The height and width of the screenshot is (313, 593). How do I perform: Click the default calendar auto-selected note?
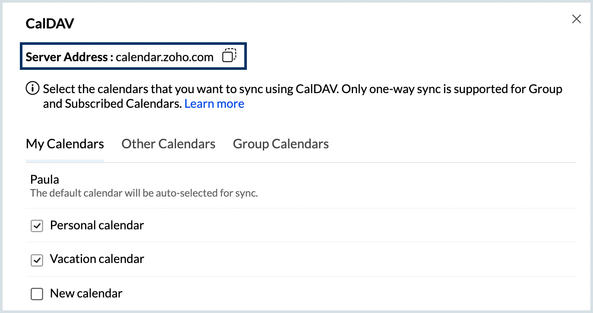tap(144, 193)
